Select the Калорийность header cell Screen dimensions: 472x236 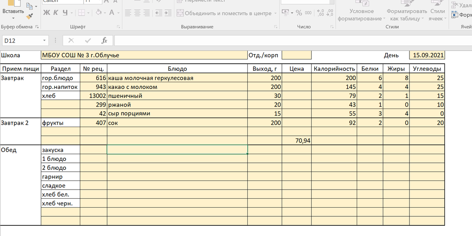(334, 69)
